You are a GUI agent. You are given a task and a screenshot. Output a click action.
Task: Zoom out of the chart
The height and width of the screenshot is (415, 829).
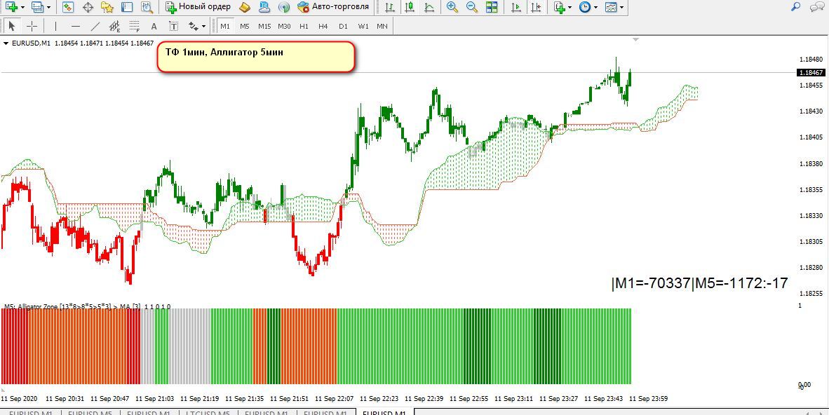pos(471,7)
